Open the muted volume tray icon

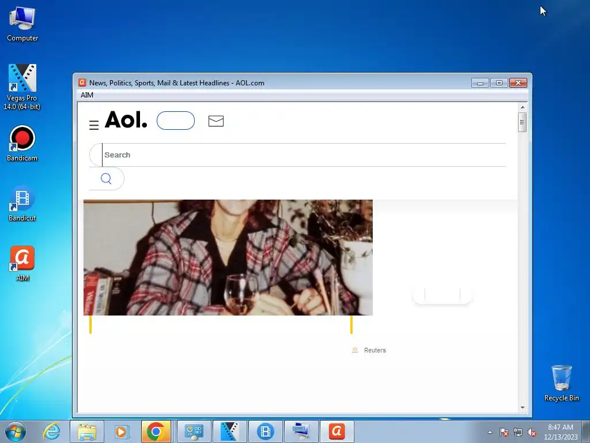click(532, 432)
